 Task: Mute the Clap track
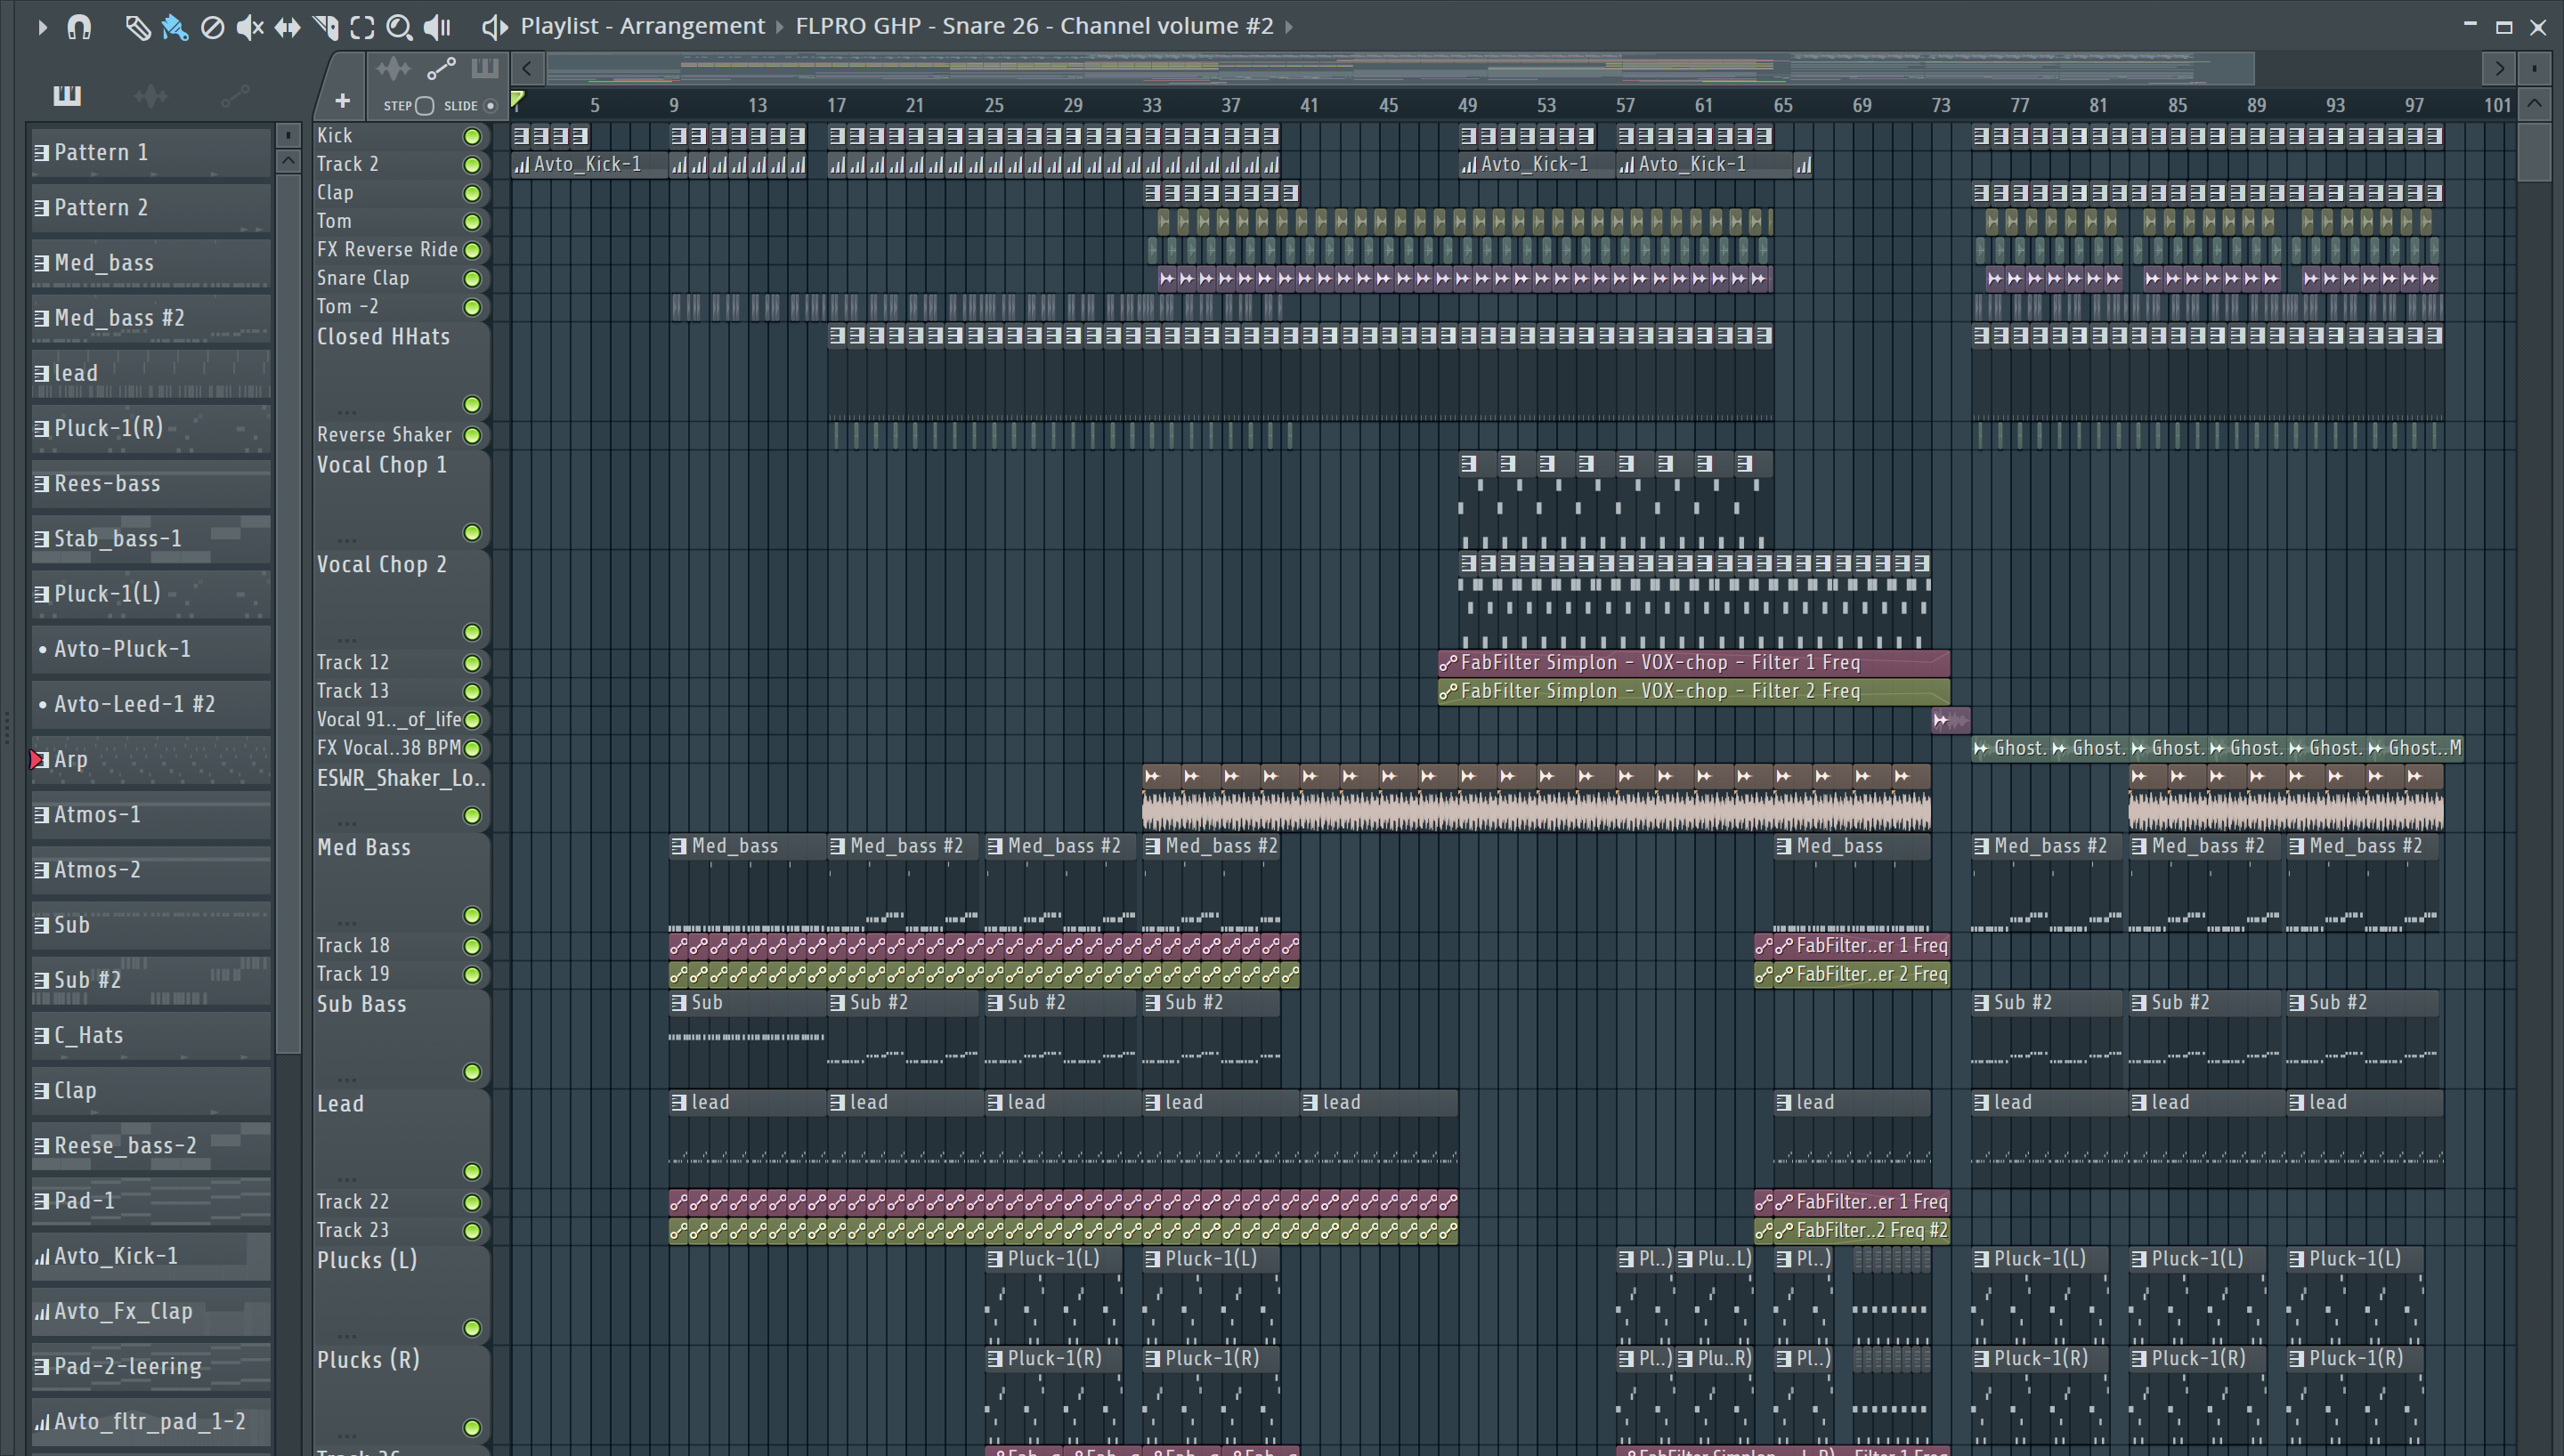tap(472, 193)
